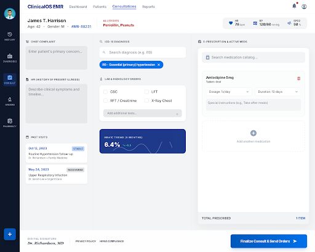315x252 pixels.
Task: Click the Search medication catalog field
Action: click(x=253, y=57)
